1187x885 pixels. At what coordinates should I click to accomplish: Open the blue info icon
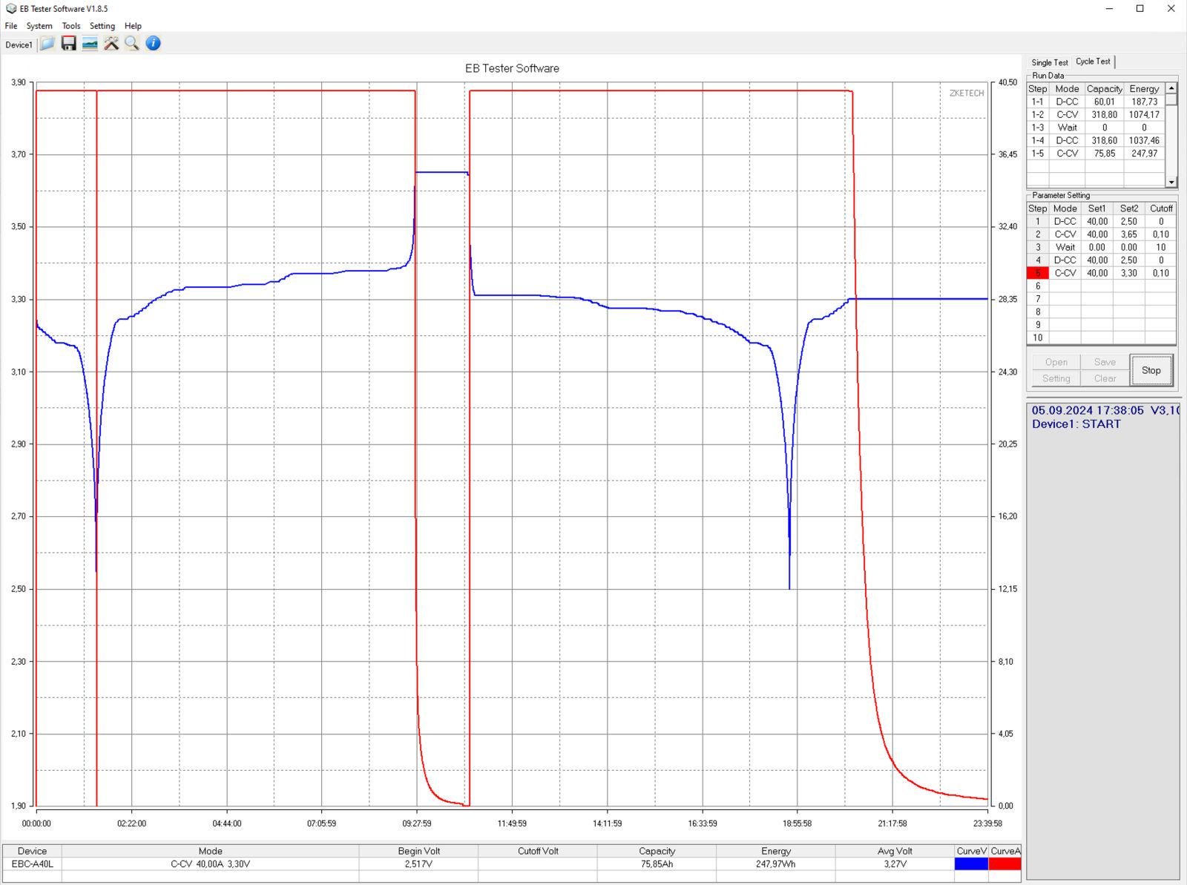pos(153,44)
